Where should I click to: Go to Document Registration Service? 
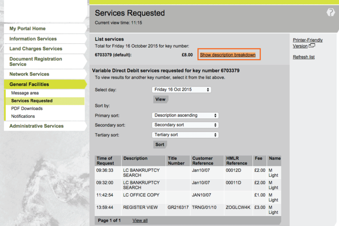click(x=35, y=61)
